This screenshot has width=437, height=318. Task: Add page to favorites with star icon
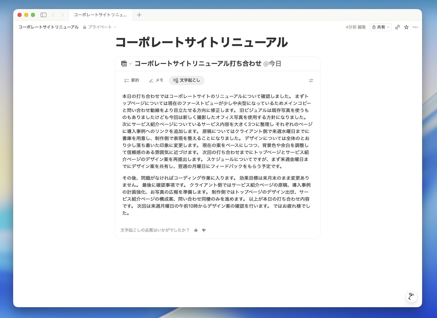click(406, 27)
